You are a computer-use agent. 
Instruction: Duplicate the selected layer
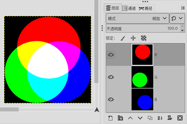[x=150, y=118]
